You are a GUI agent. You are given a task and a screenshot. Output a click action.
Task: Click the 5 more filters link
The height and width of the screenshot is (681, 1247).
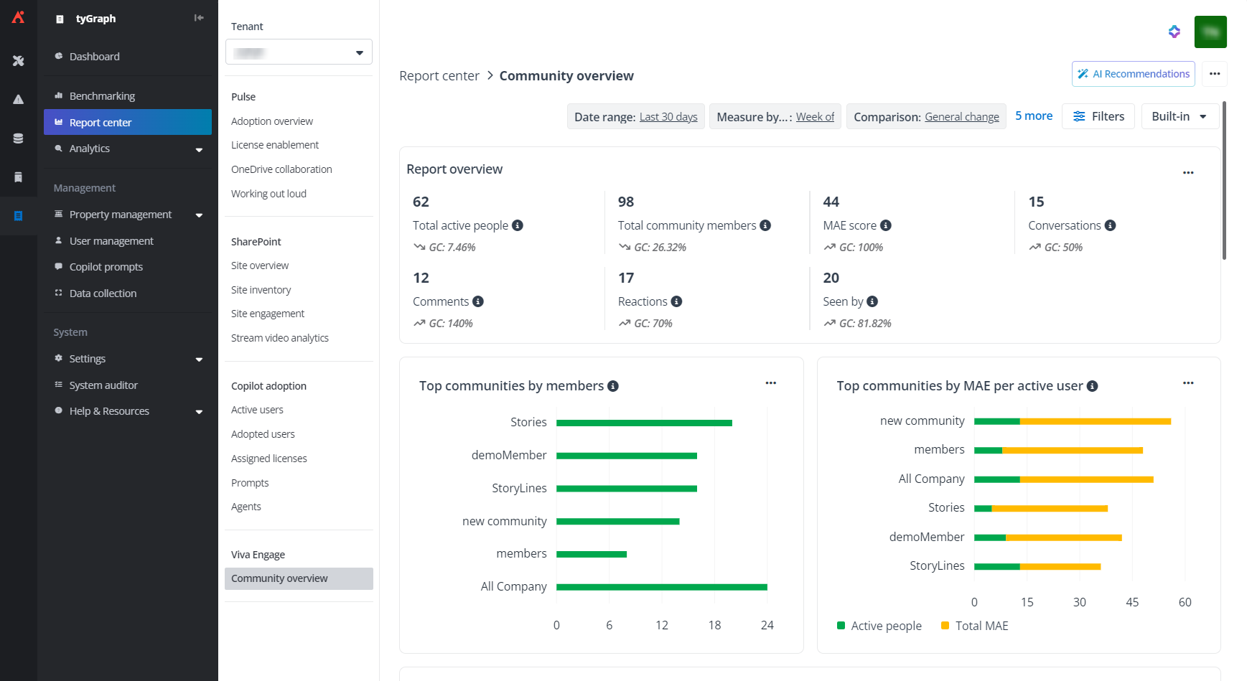tap(1033, 116)
